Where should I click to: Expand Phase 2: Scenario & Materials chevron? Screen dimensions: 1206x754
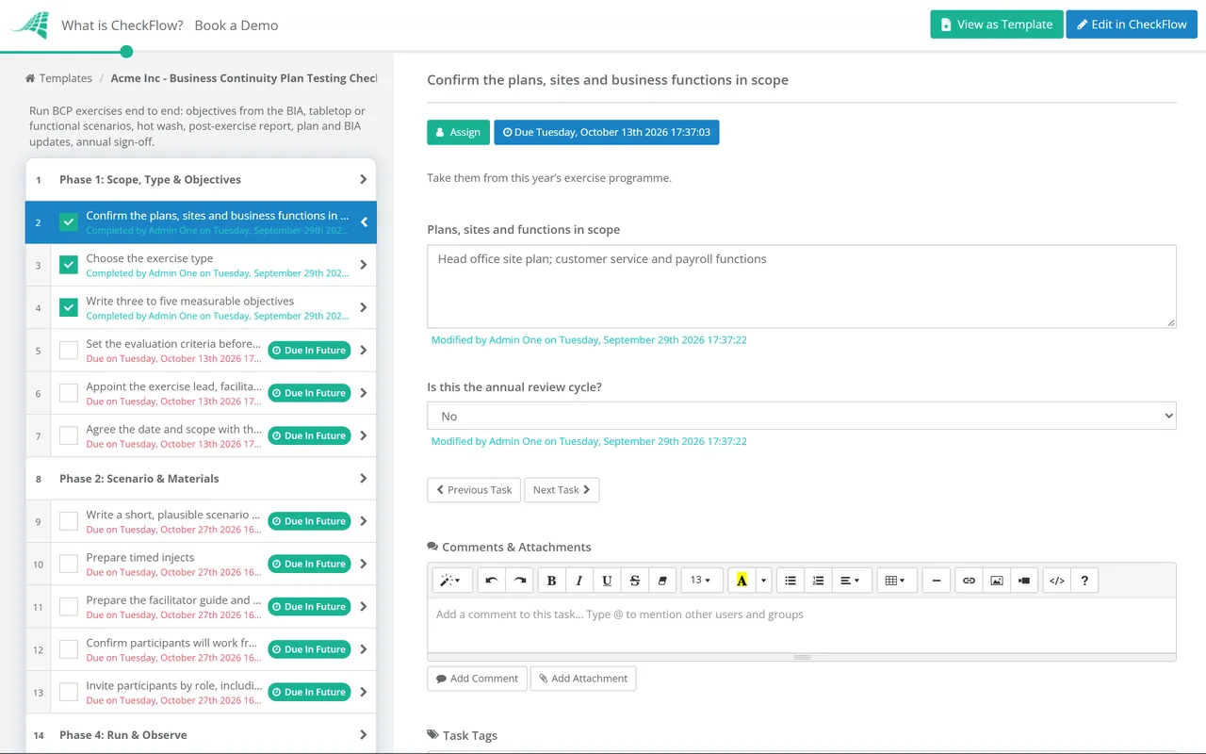[364, 479]
